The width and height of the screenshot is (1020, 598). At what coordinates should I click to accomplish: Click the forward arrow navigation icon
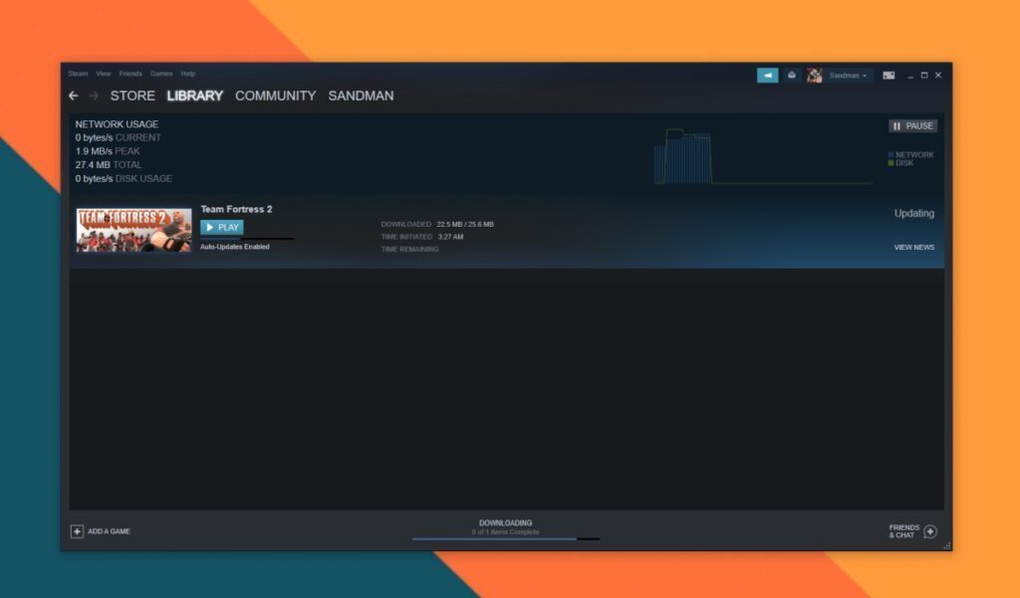click(94, 96)
